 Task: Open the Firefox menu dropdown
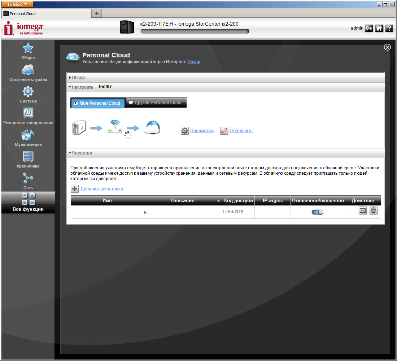coord(17,4)
